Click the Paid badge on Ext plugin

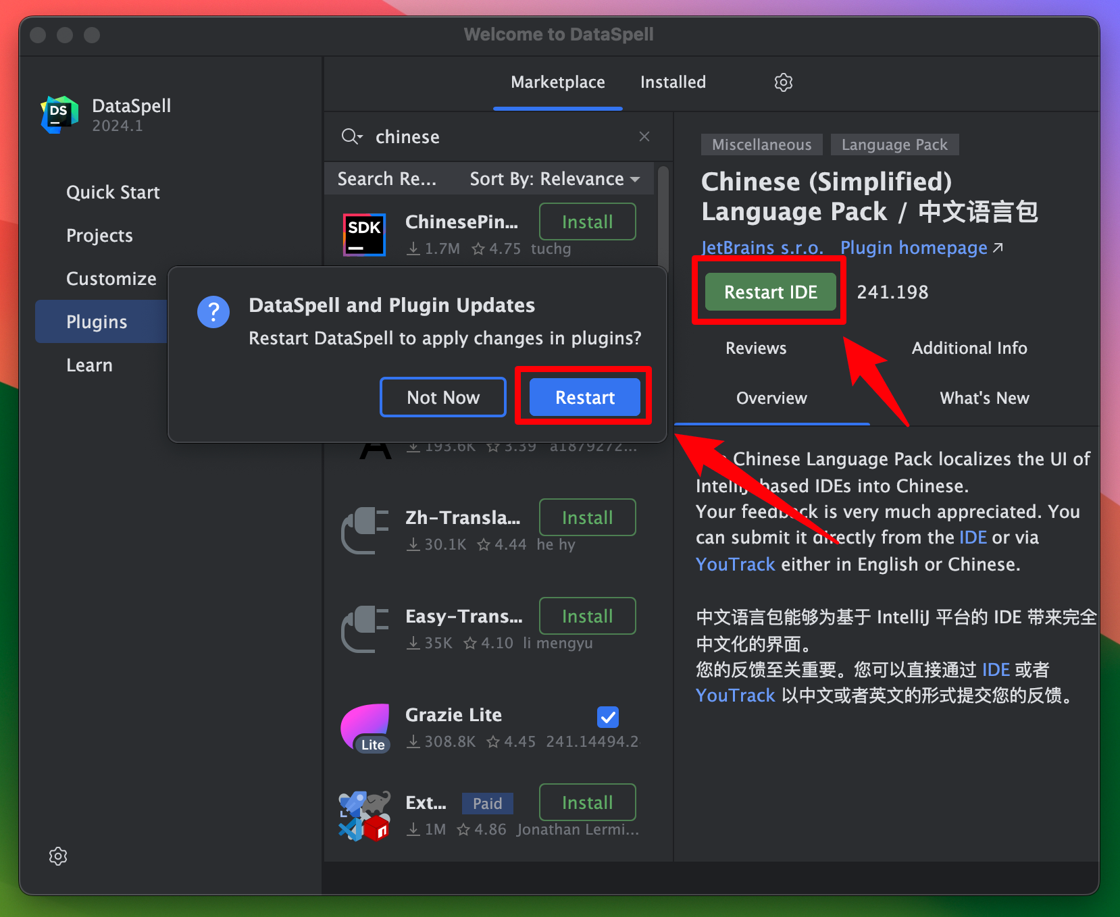[487, 804]
